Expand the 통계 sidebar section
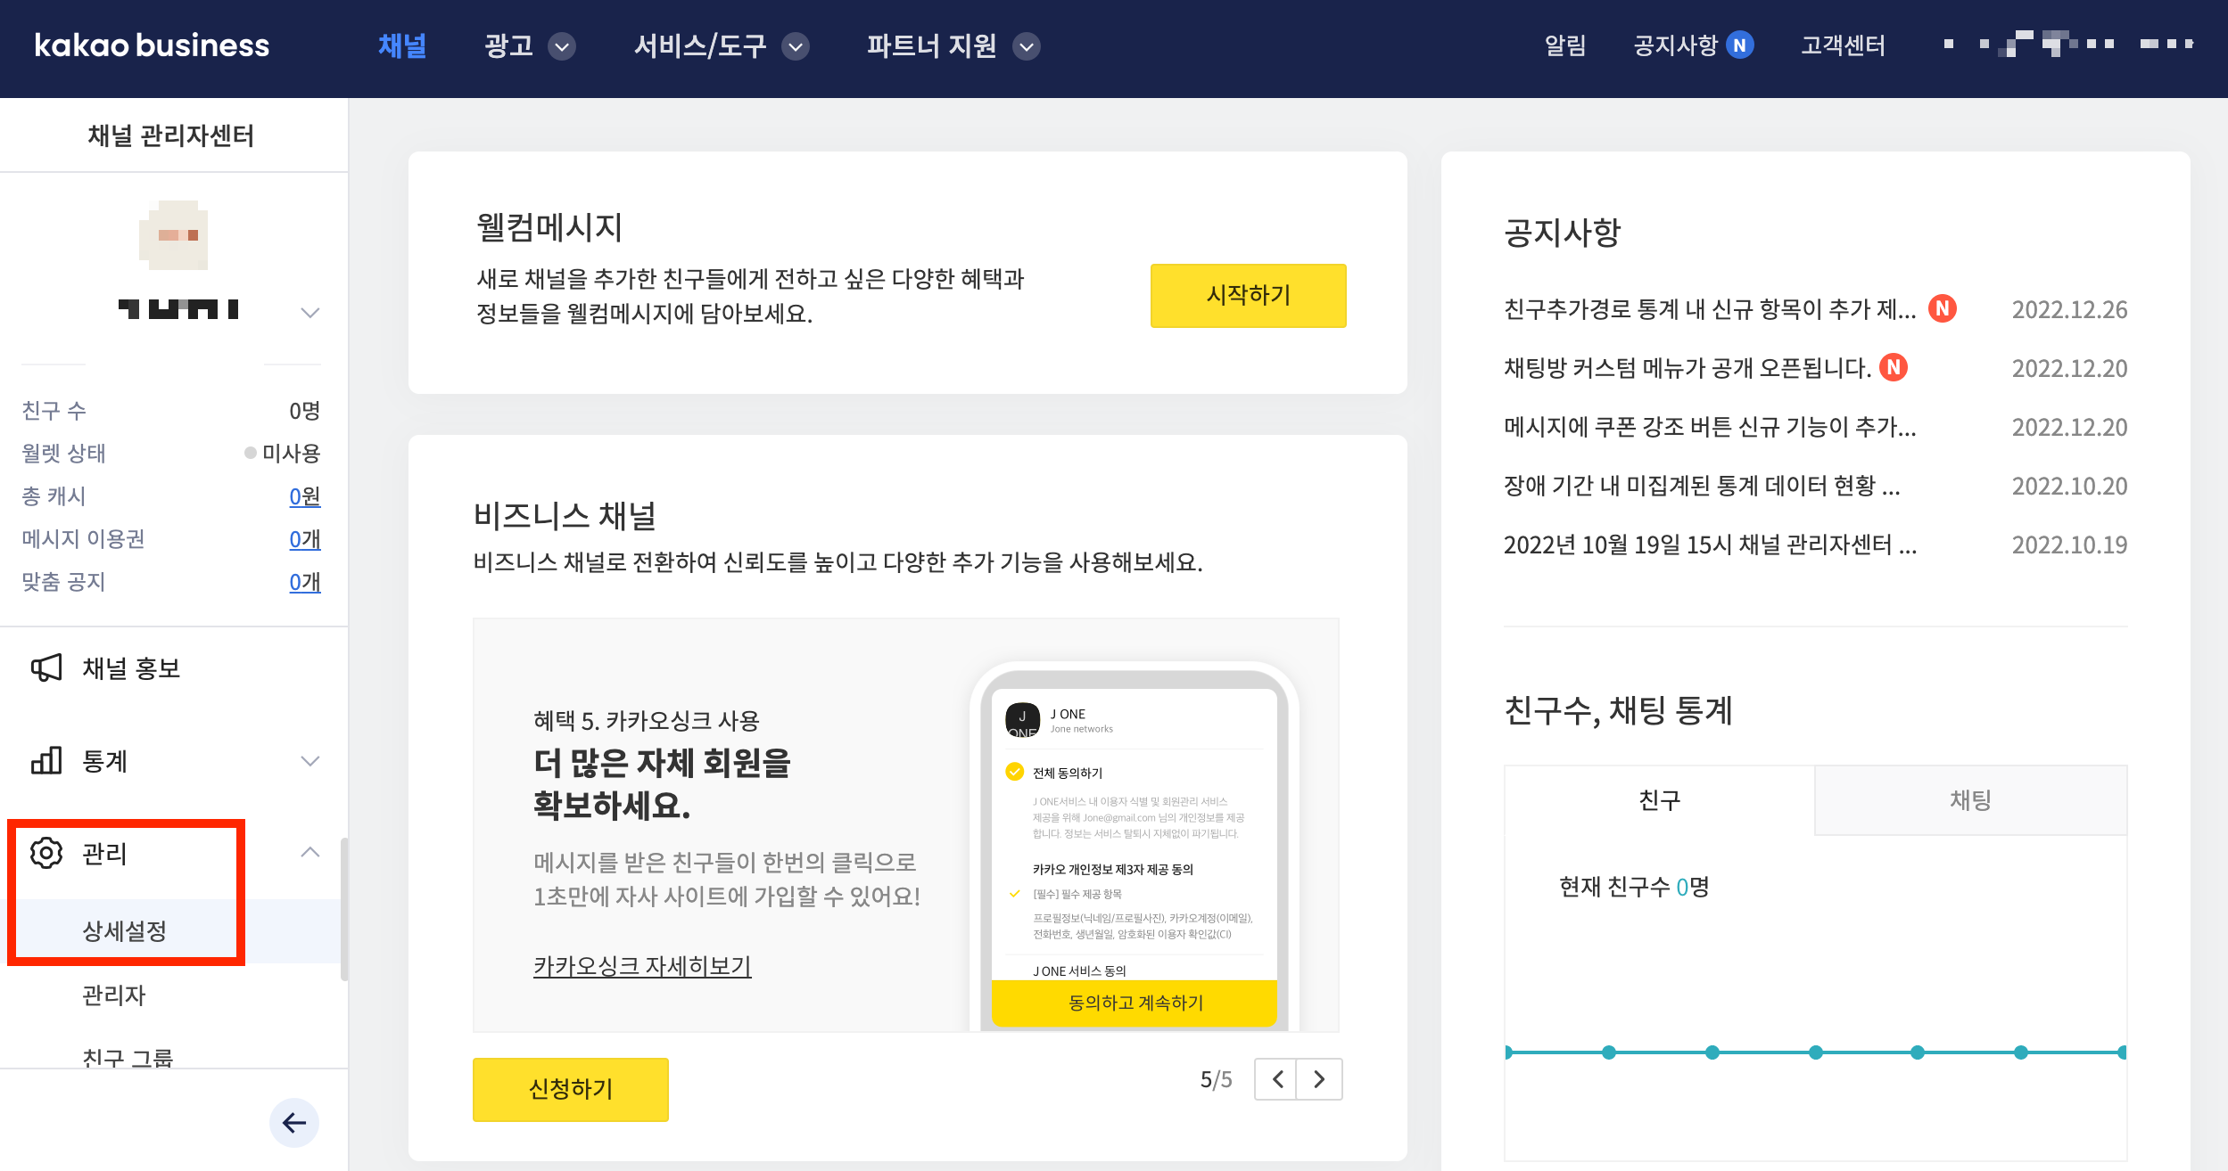Viewport: 2228px width, 1171px height. point(309,761)
